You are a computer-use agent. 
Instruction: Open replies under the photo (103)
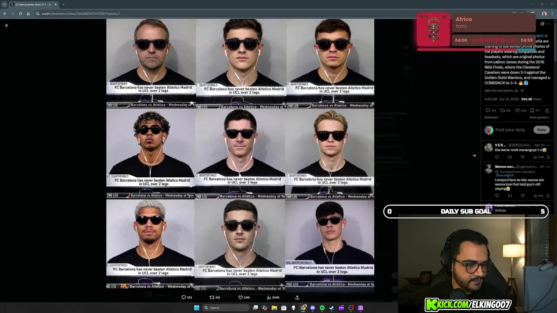[186, 297]
